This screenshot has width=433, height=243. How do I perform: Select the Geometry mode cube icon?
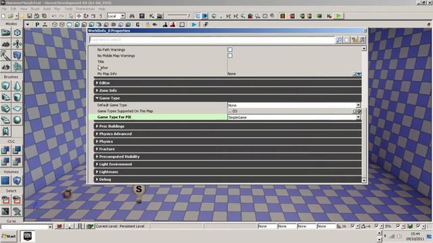click(17, 33)
